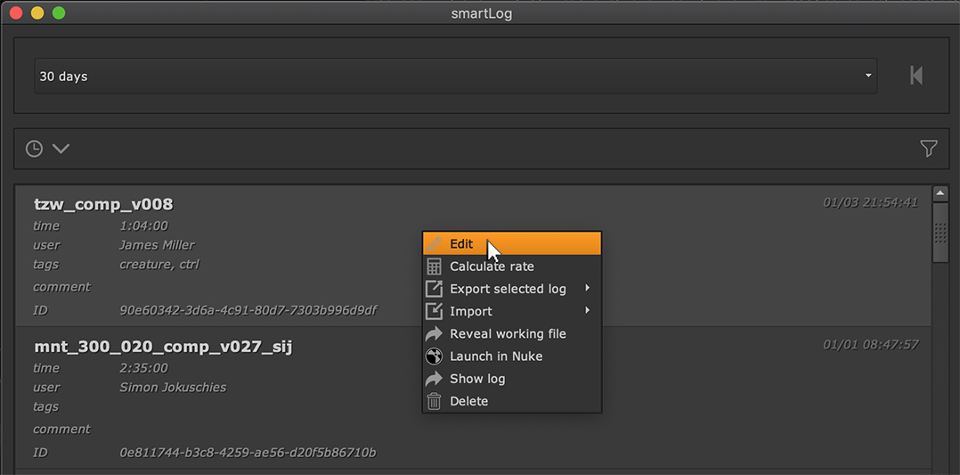Expand the Import submenu arrow

587,311
